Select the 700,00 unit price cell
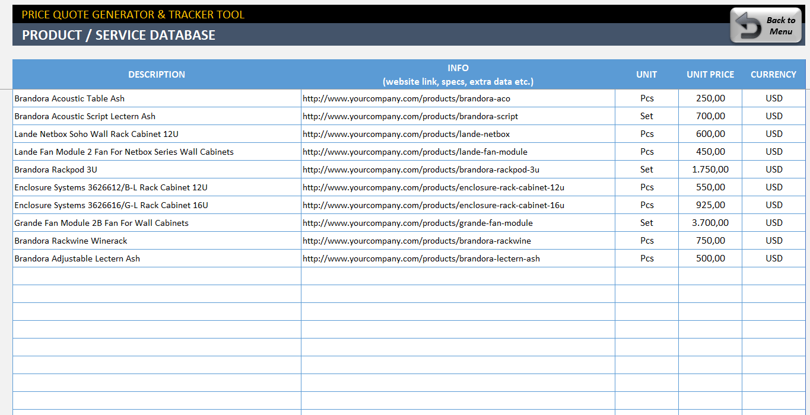 point(710,116)
